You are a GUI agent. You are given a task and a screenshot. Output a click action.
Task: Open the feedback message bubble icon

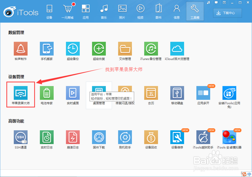pyautogui.click(x=216, y=3)
